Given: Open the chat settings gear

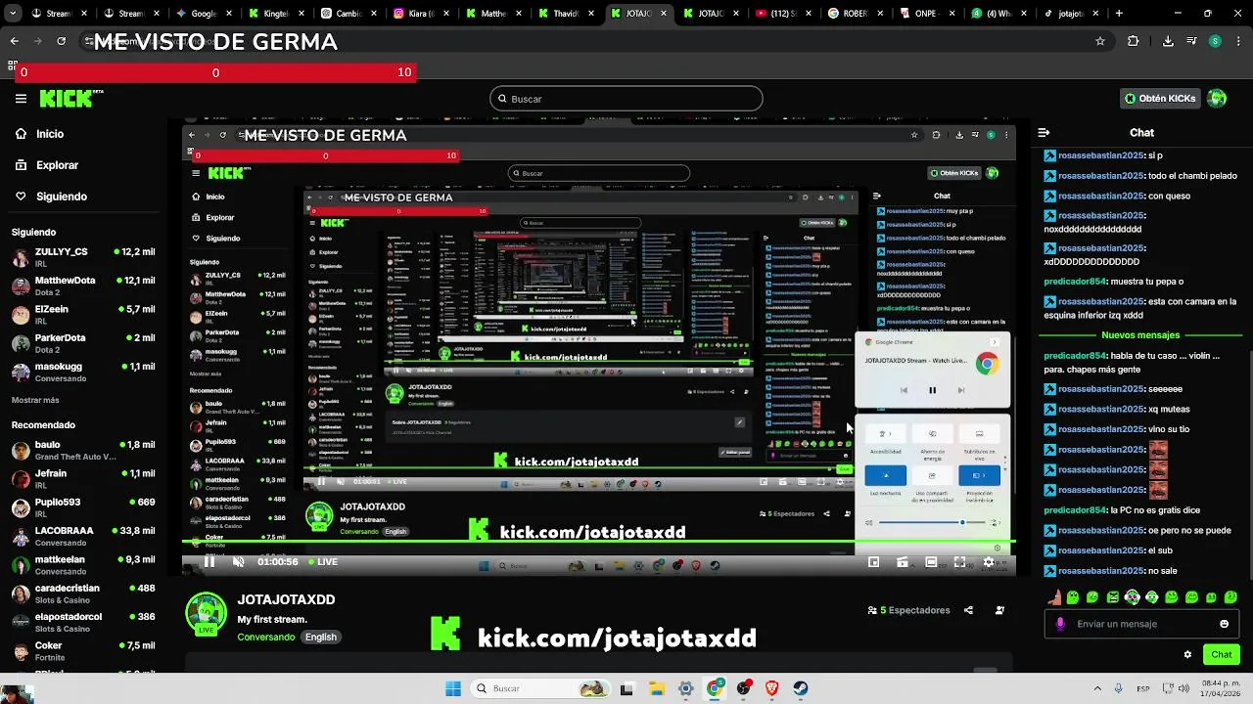Looking at the screenshot, I should pyautogui.click(x=1187, y=654).
